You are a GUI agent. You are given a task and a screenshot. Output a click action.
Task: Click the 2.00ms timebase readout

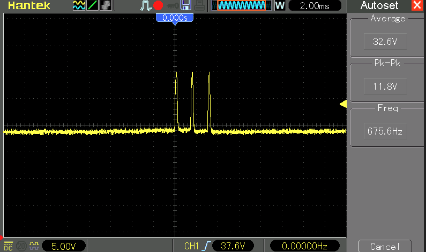[x=316, y=6]
